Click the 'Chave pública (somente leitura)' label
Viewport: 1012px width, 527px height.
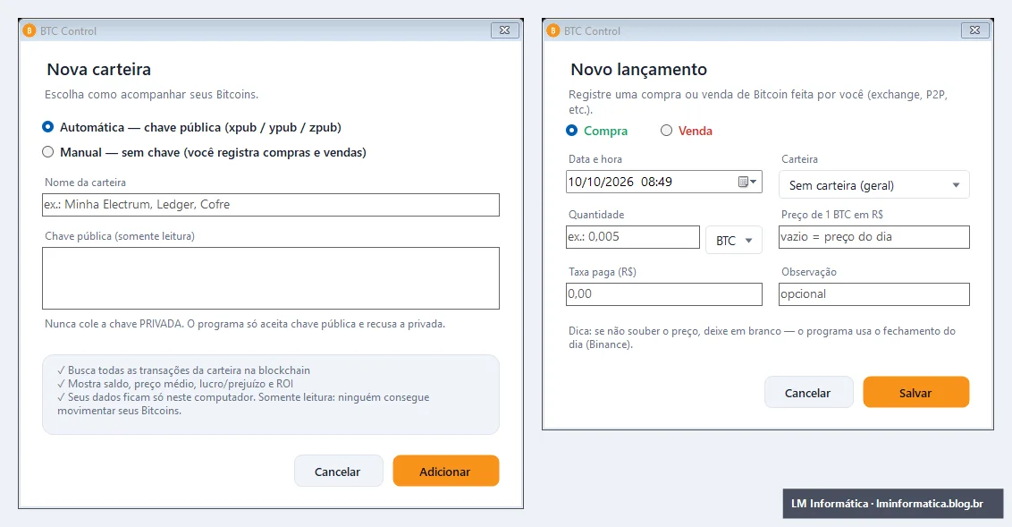click(120, 236)
